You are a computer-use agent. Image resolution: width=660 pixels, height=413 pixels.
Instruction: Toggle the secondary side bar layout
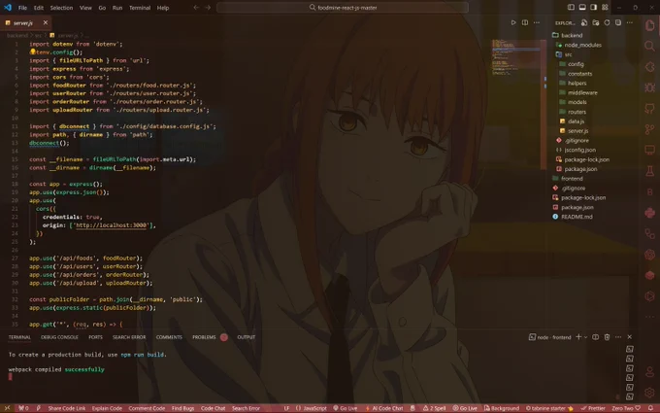[x=593, y=7]
